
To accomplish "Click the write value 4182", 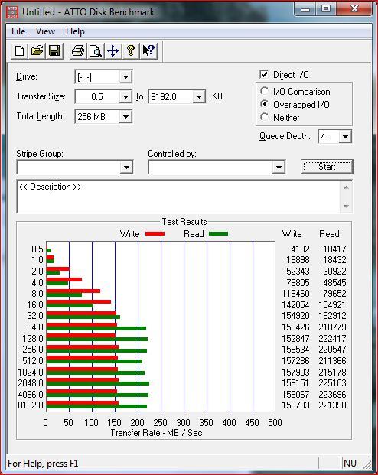I will tap(300, 249).
